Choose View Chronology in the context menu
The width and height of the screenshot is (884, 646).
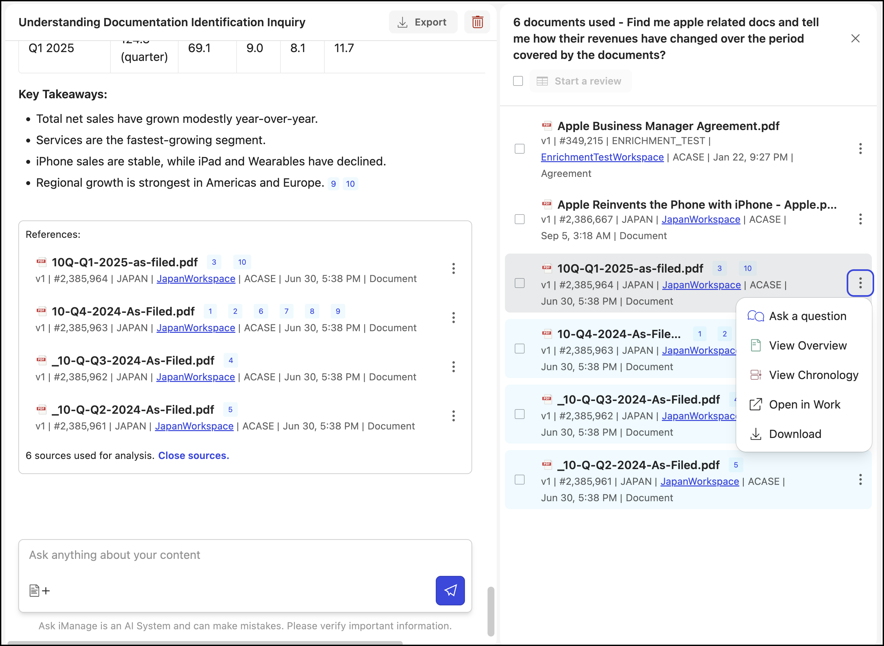[813, 375]
